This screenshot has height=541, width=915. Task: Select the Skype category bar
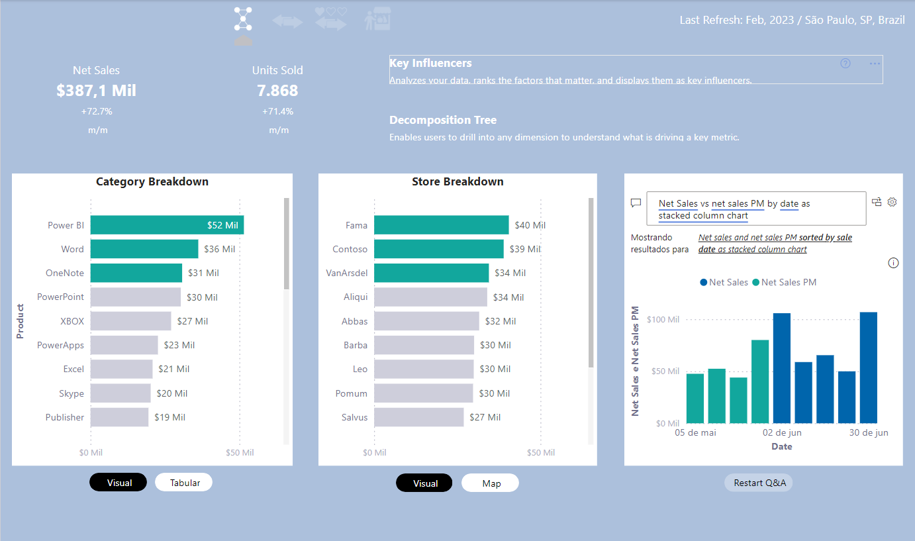[x=120, y=393]
